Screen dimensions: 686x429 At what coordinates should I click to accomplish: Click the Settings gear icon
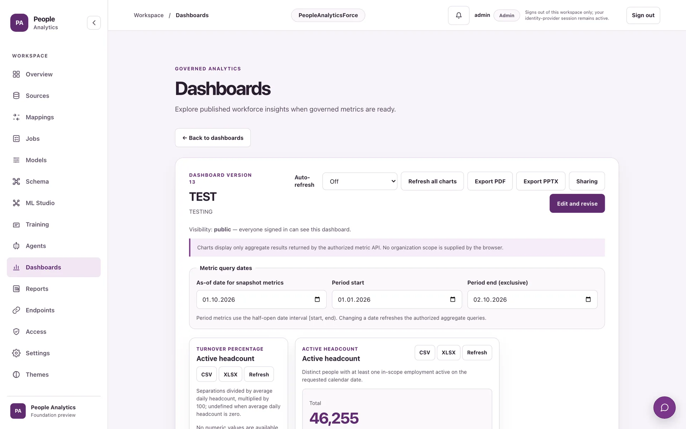(16, 353)
